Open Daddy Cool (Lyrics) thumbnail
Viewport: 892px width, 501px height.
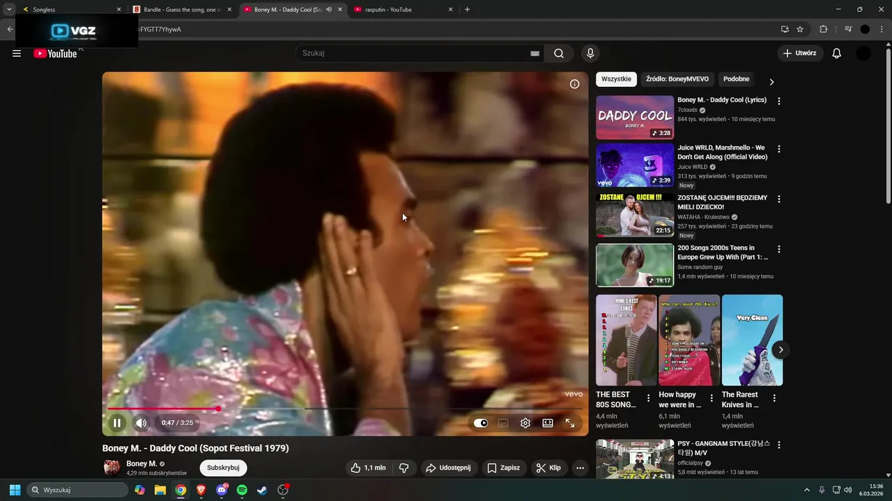tap(635, 118)
